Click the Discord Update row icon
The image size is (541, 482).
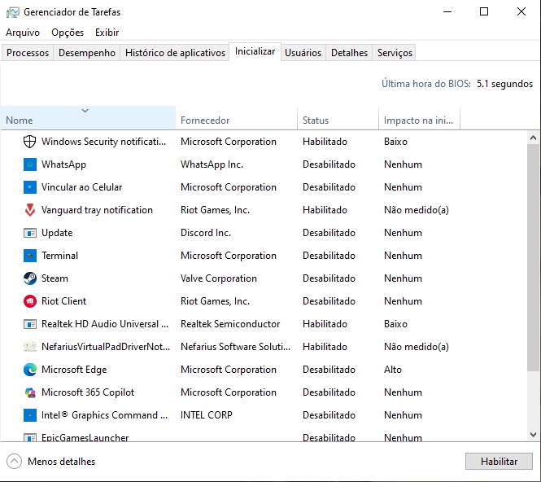tap(29, 233)
